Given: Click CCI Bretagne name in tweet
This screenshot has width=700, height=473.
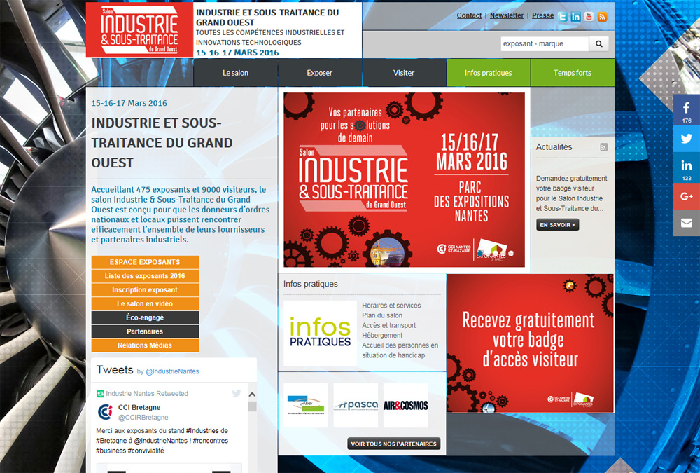Looking at the screenshot, I should [139, 407].
